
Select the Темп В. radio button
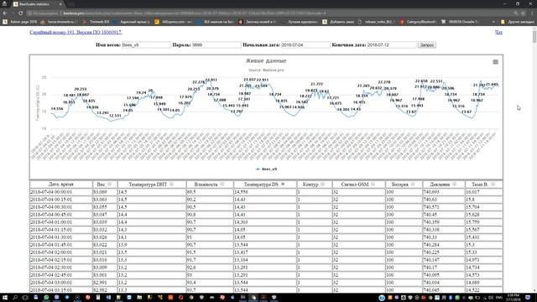(x=493, y=185)
